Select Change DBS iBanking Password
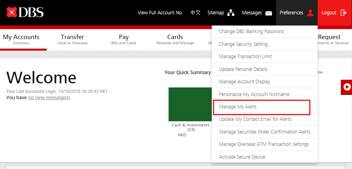Screen dimensions: 352x169 [x=251, y=31]
